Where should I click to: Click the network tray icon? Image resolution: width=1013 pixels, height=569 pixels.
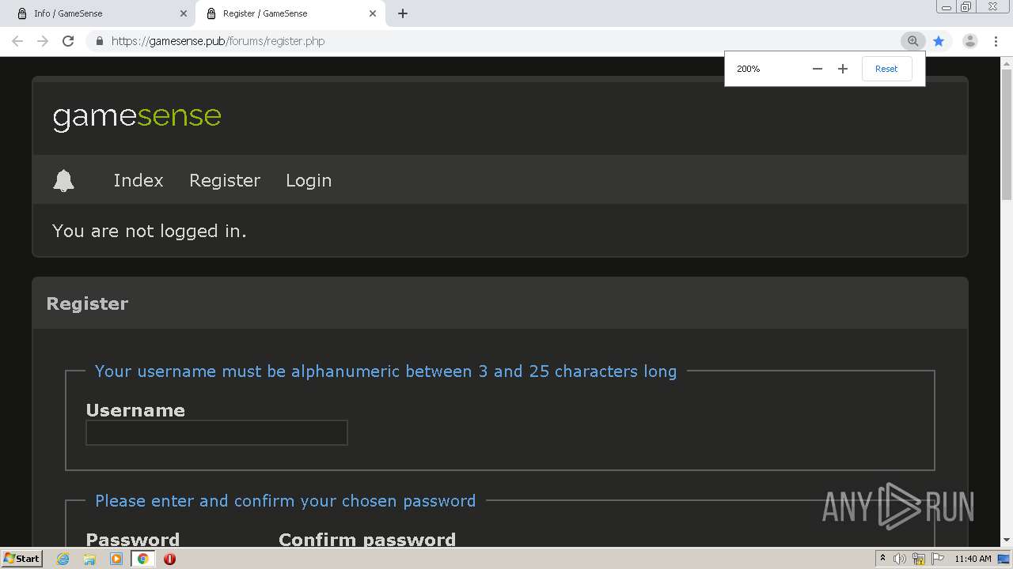coord(919,559)
